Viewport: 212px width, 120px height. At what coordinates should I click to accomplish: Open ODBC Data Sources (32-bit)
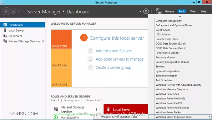[x=171, y=44]
